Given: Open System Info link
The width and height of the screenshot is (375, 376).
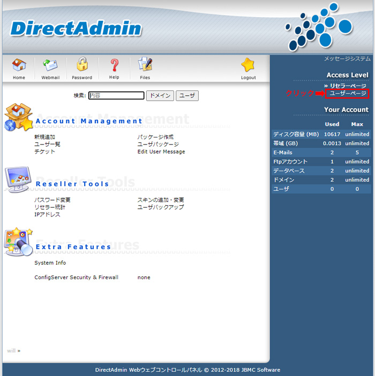Looking at the screenshot, I should 50,263.
